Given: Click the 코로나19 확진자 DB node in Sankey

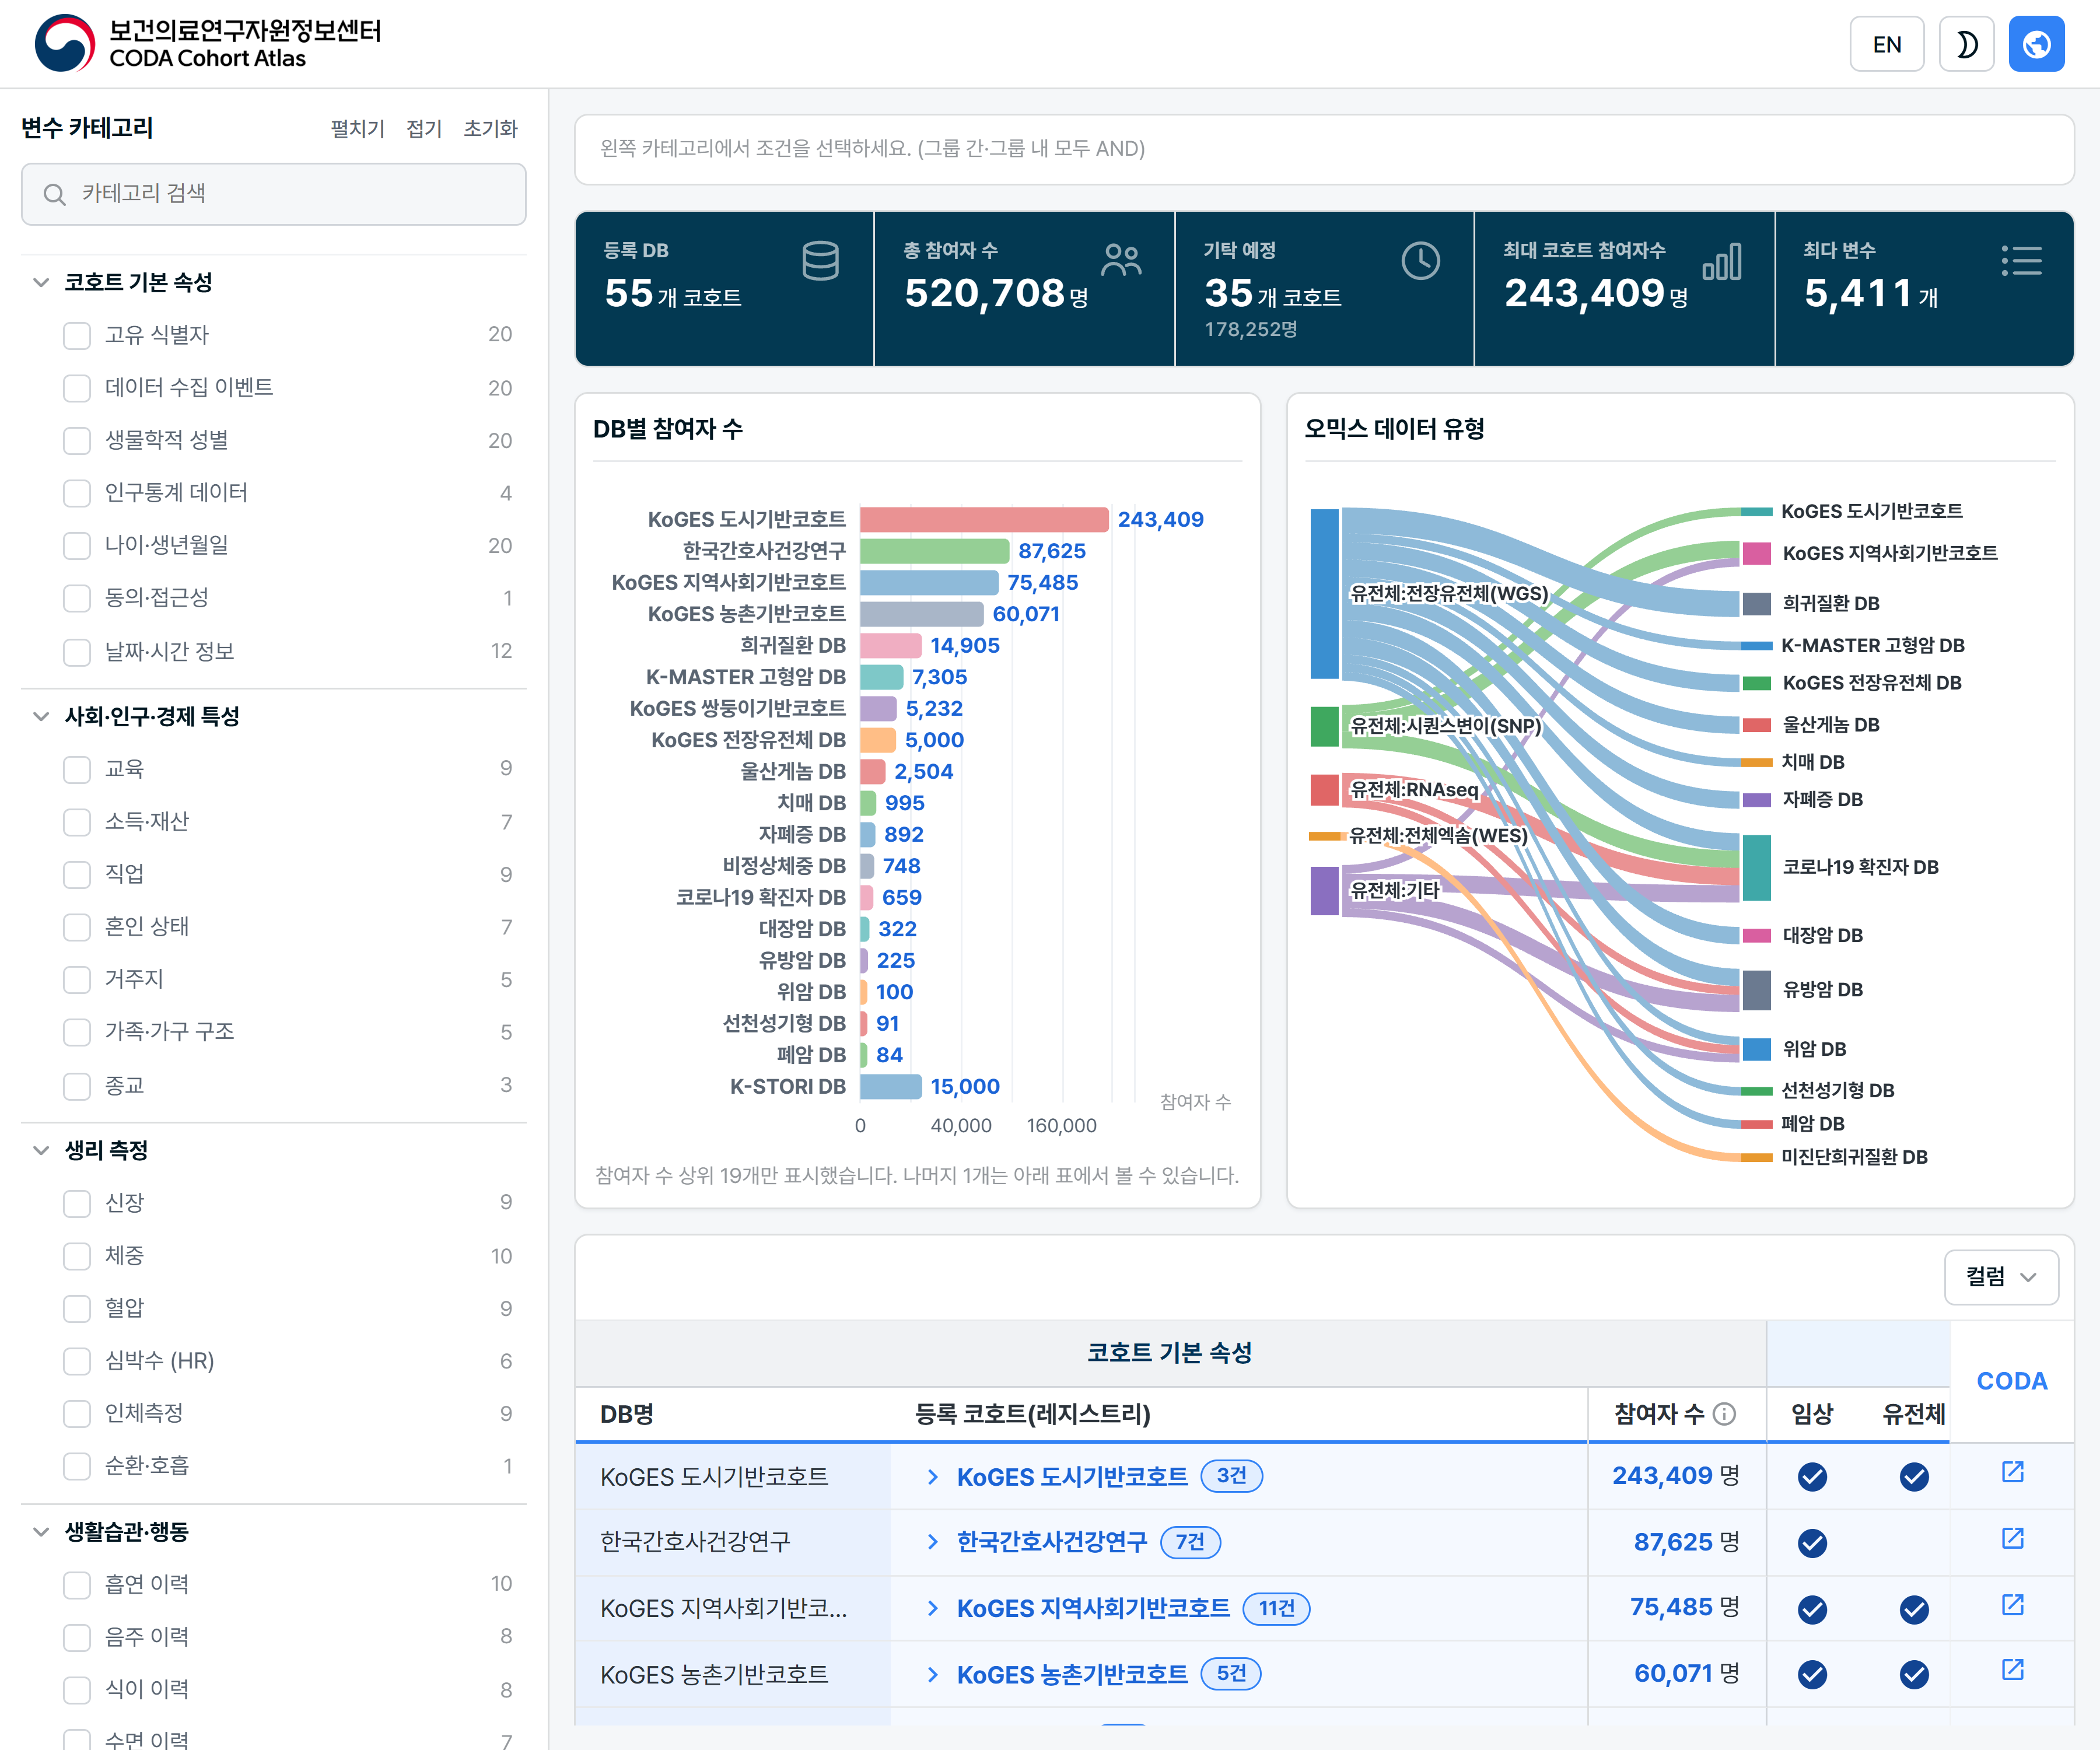Looking at the screenshot, I should [1756, 868].
